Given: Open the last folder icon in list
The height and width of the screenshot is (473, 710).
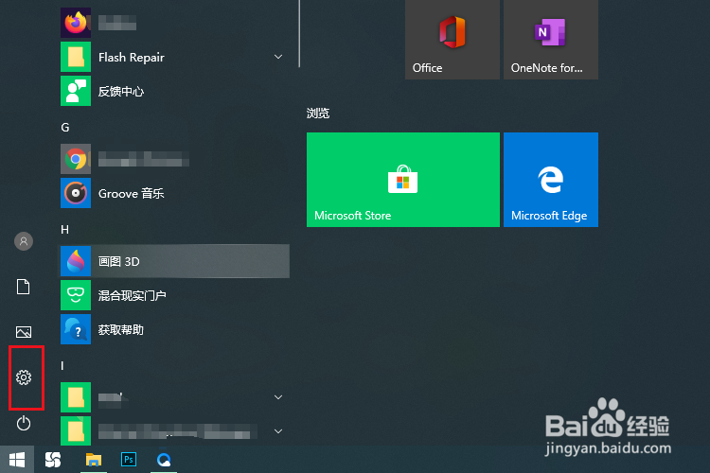Looking at the screenshot, I should point(76,431).
